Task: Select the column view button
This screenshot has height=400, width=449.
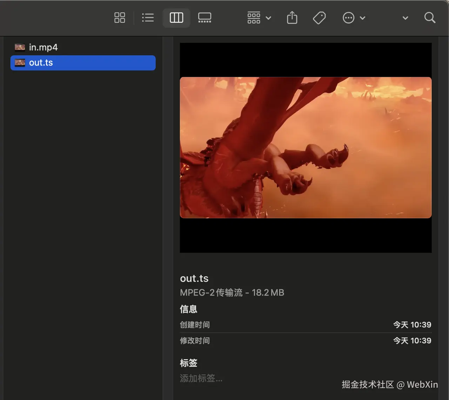Action: [176, 18]
